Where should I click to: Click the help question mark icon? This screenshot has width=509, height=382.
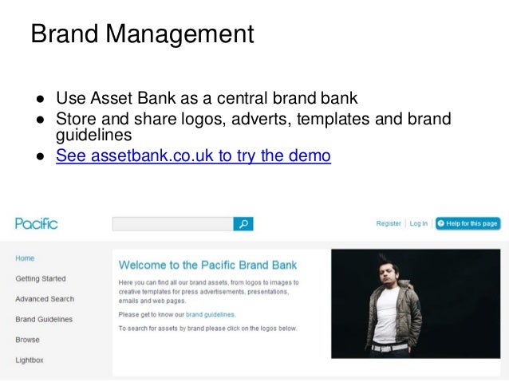point(441,223)
